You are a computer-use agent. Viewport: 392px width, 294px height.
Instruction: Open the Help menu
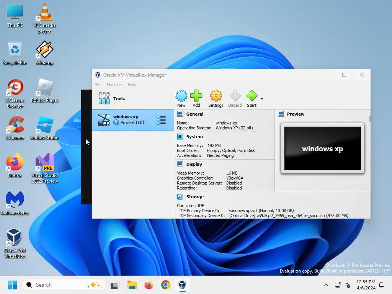(x=132, y=85)
